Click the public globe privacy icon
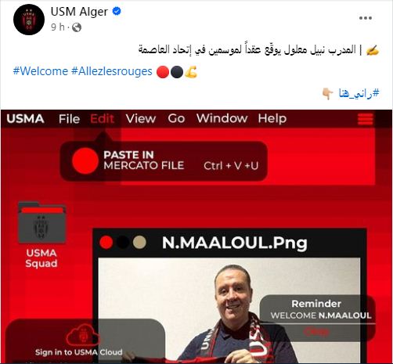The width and height of the screenshot is (393, 364). [77, 27]
